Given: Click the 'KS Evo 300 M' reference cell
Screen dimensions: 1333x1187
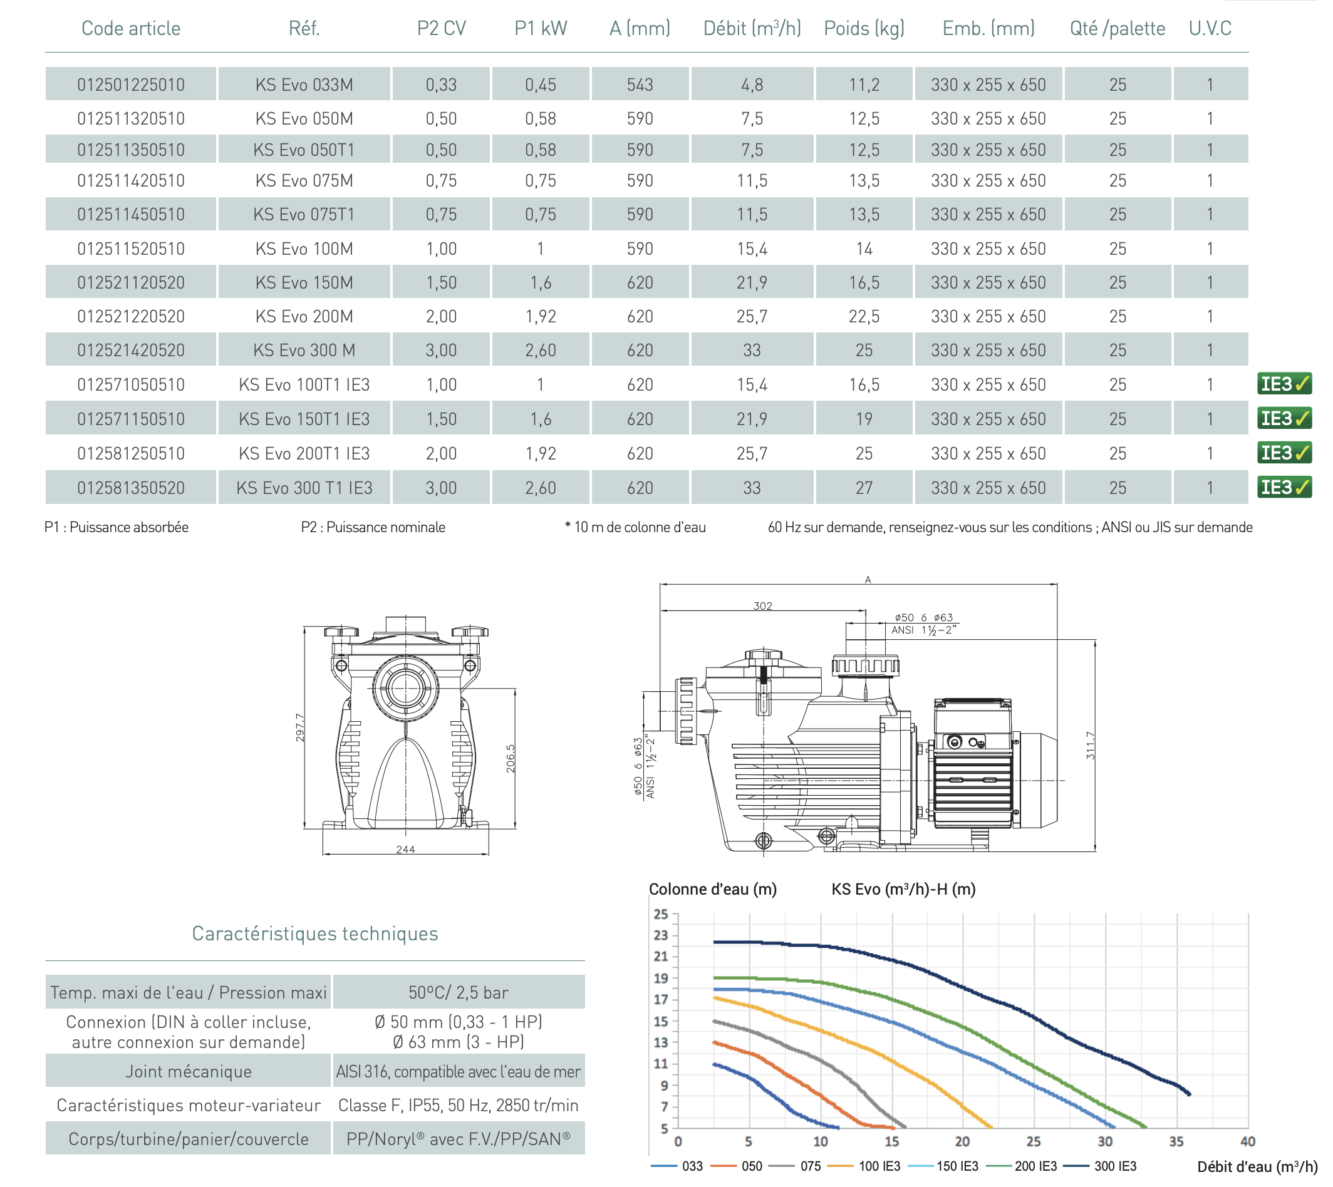Looking at the screenshot, I should [304, 350].
